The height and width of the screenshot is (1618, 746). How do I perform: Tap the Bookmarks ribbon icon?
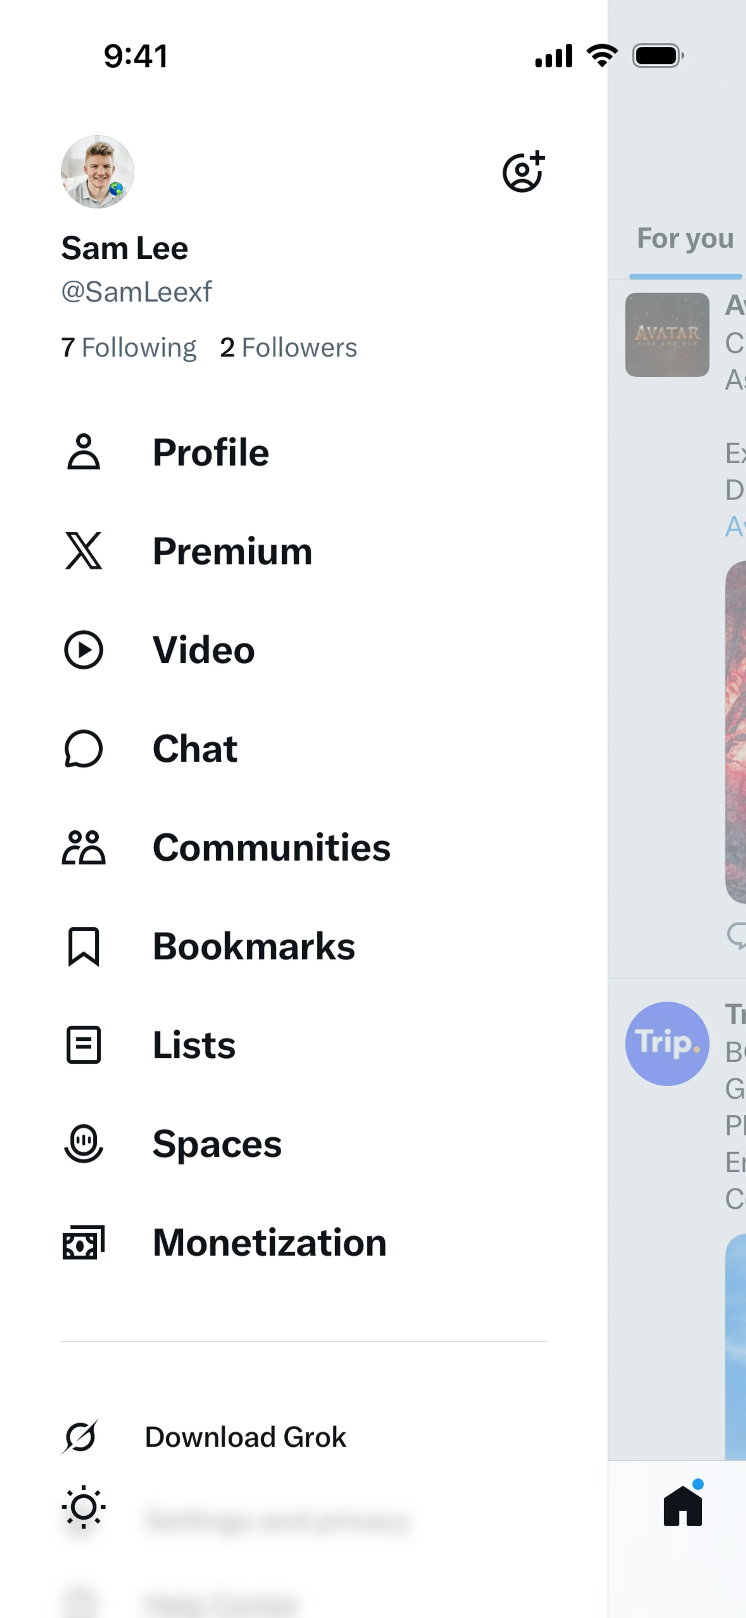coord(84,946)
